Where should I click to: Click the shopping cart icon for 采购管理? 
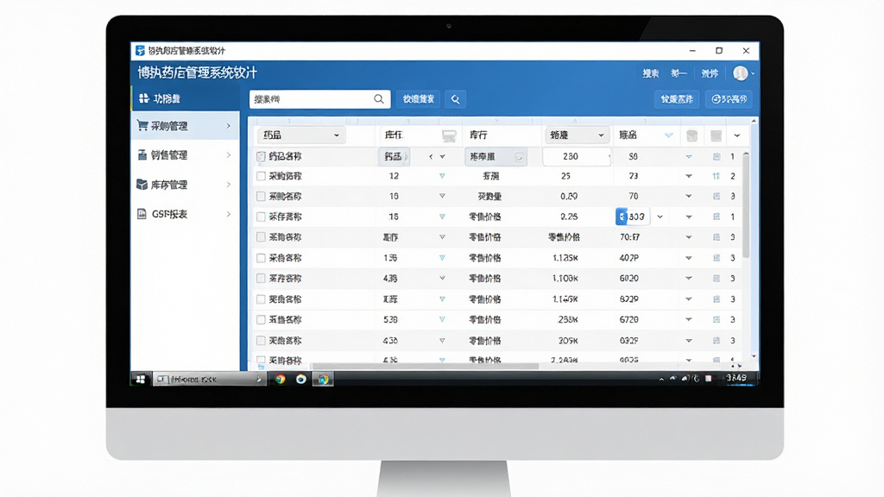pos(142,125)
